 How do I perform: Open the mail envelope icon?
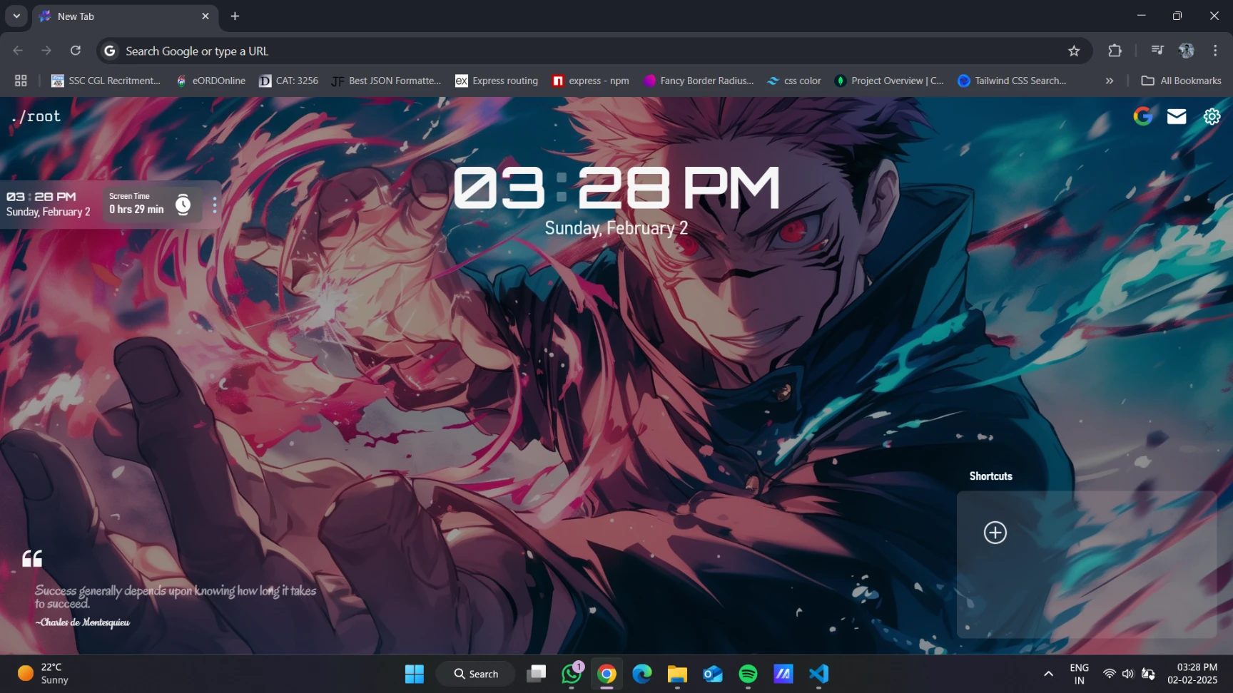coord(1177,116)
